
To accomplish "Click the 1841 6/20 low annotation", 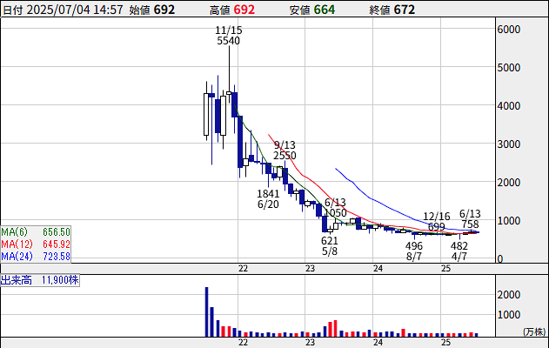I will point(268,199).
